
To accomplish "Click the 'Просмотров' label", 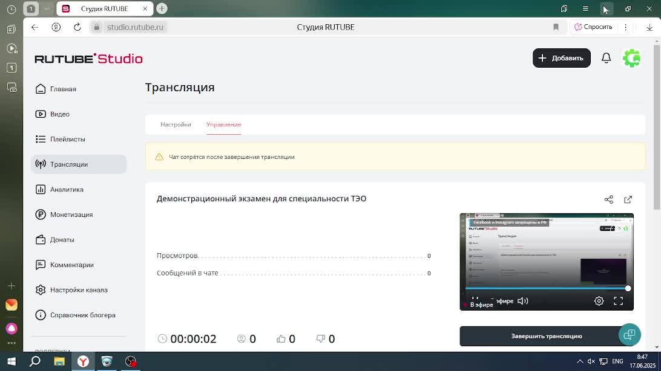I will (177, 256).
